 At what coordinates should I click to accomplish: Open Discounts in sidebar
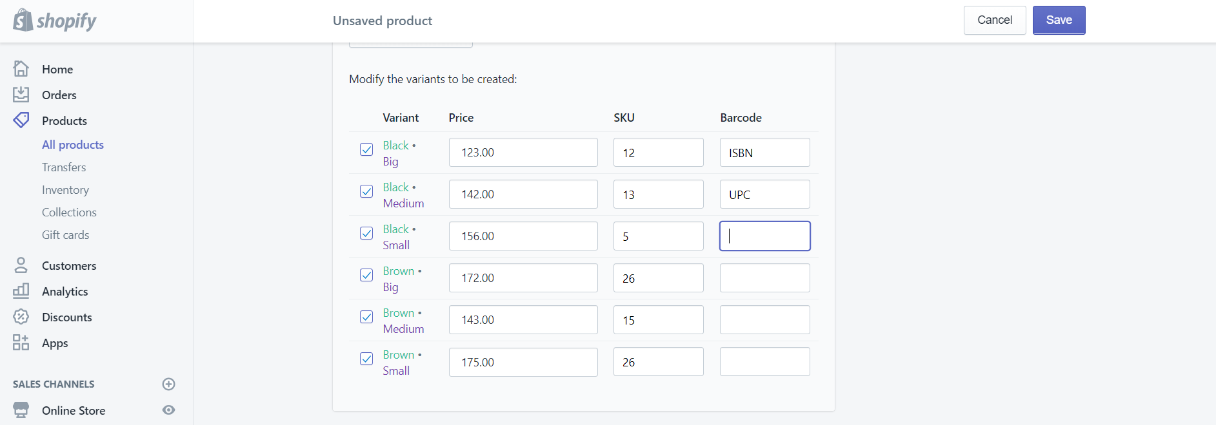coord(67,317)
